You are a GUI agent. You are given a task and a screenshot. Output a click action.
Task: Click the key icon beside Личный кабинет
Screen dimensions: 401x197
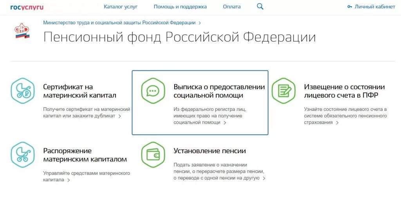click(350, 7)
